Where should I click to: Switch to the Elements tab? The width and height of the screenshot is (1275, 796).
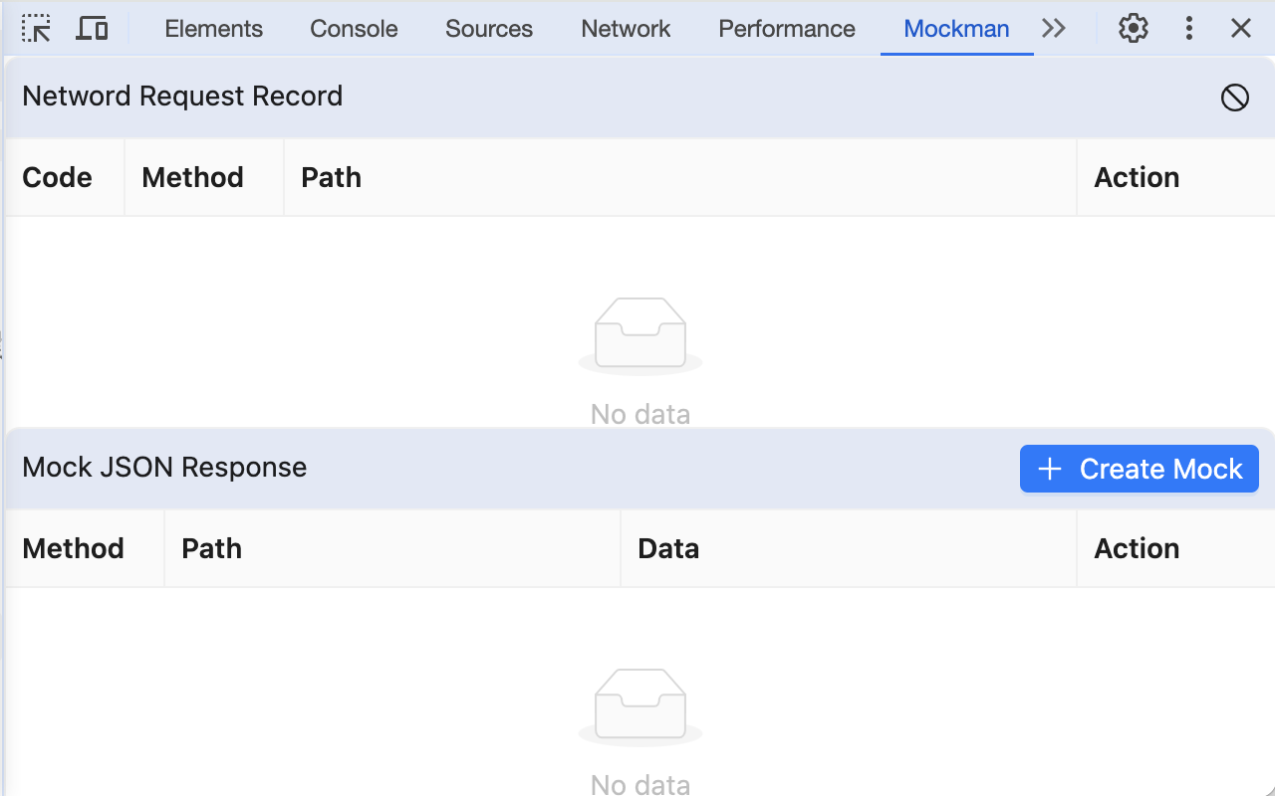pos(213,29)
